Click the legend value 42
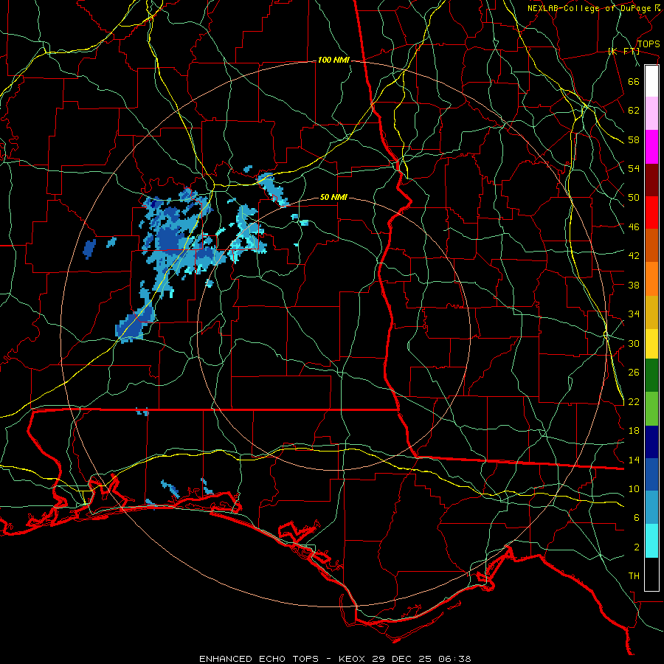The width and height of the screenshot is (664, 664). (x=634, y=256)
